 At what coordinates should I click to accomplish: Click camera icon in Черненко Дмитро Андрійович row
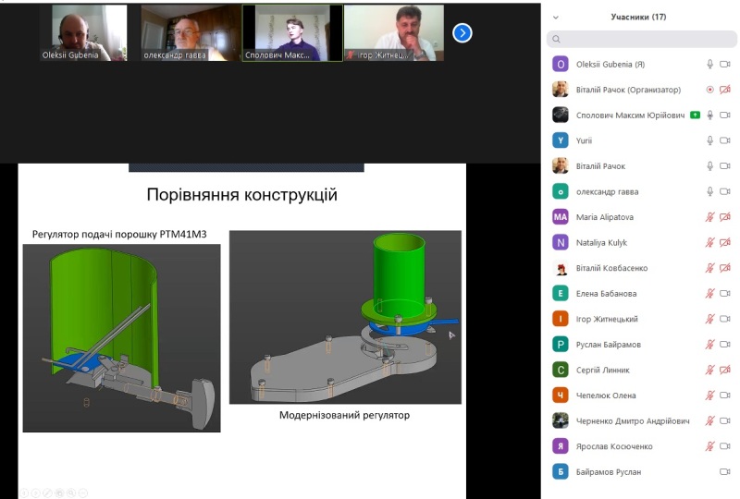[x=725, y=420]
